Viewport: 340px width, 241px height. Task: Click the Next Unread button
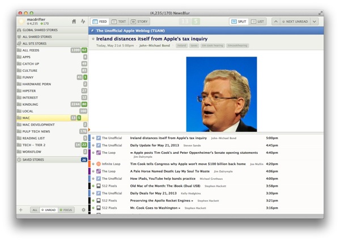tap(295, 21)
